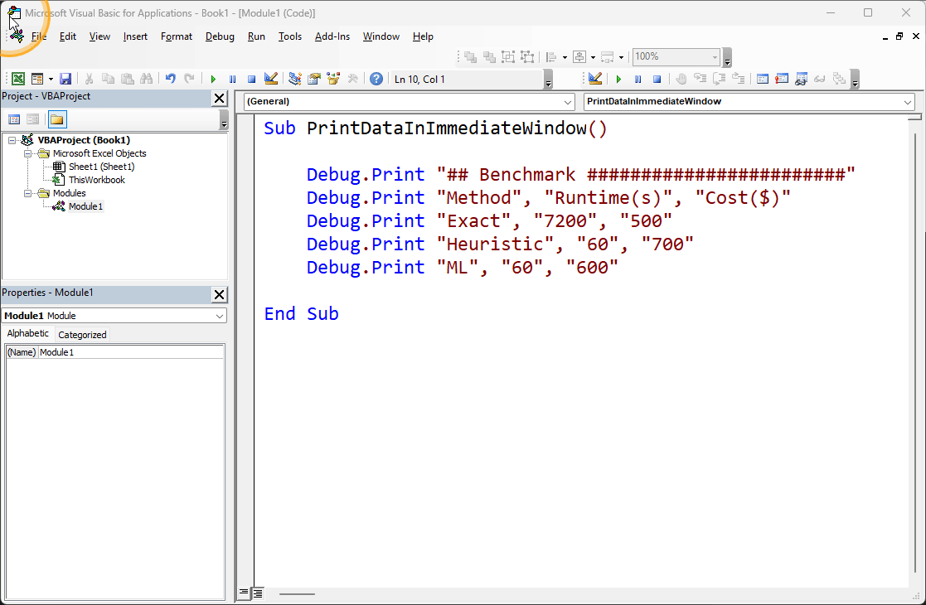Open the Insert UserForm dropdown arrow

tap(51, 79)
